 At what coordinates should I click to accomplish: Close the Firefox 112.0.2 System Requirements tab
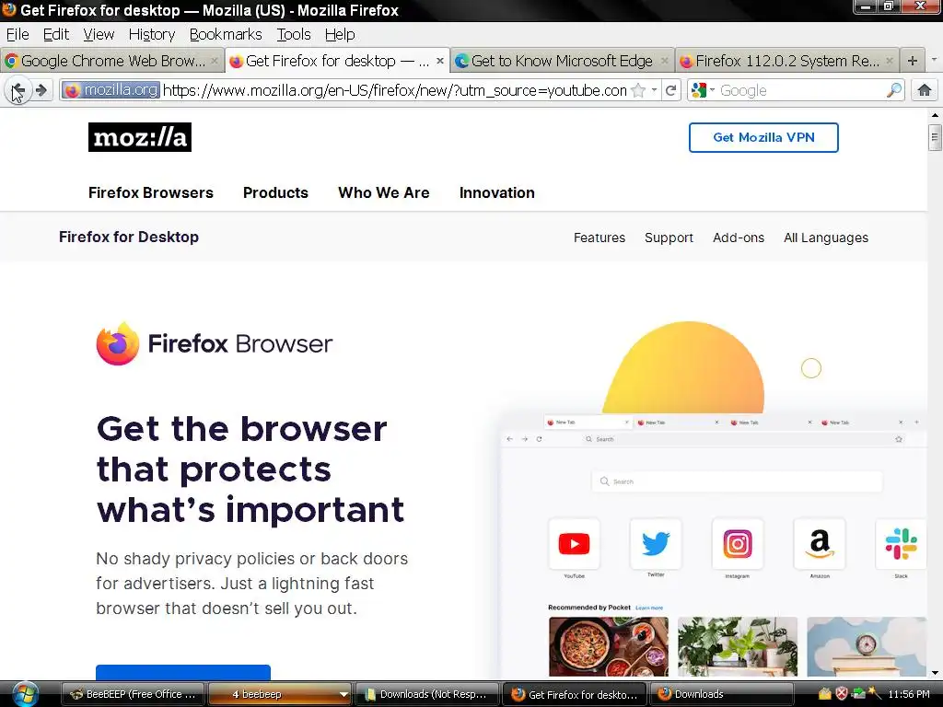tap(890, 61)
